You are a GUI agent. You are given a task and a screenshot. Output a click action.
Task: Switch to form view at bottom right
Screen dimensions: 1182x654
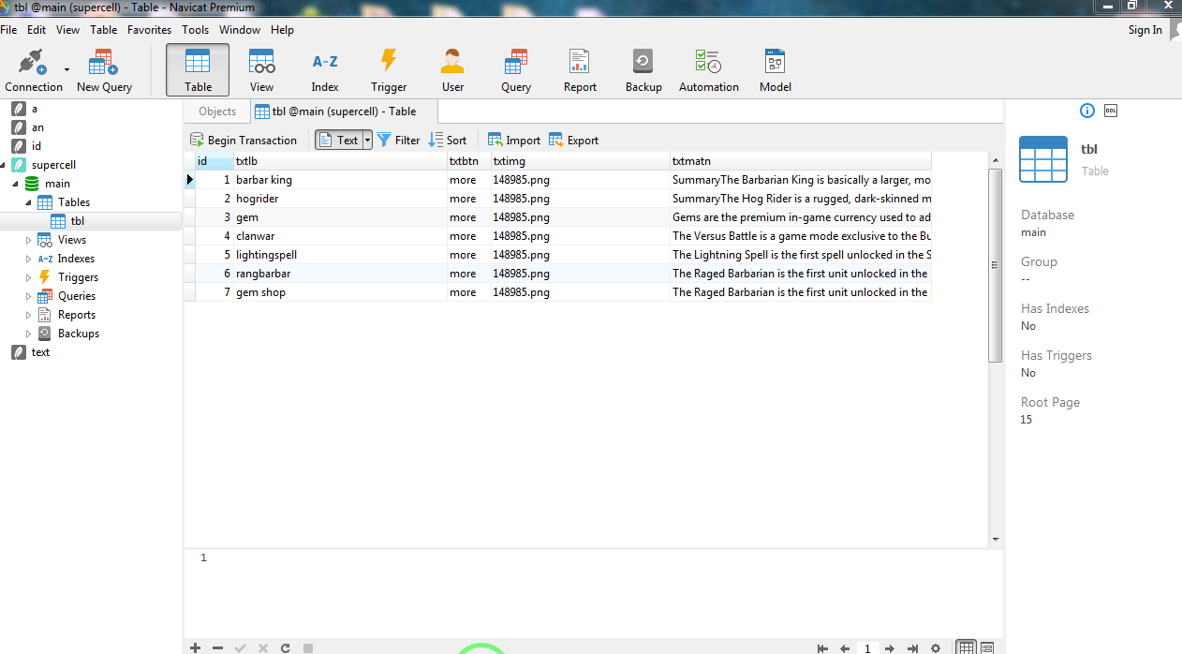pyautogui.click(x=986, y=647)
